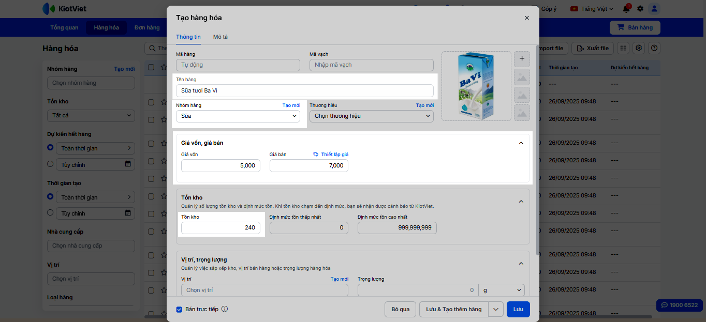The height and width of the screenshot is (322, 706).
Task: Open the Nhóm hàng dropdown showing Sữa
Action: 238,116
